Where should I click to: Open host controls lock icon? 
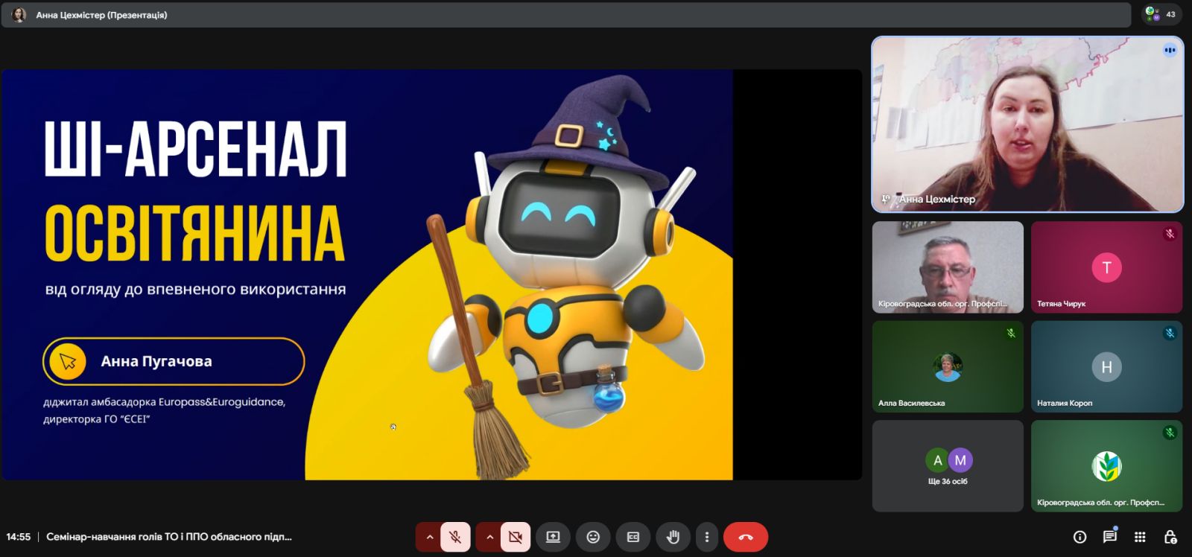pos(1170,537)
